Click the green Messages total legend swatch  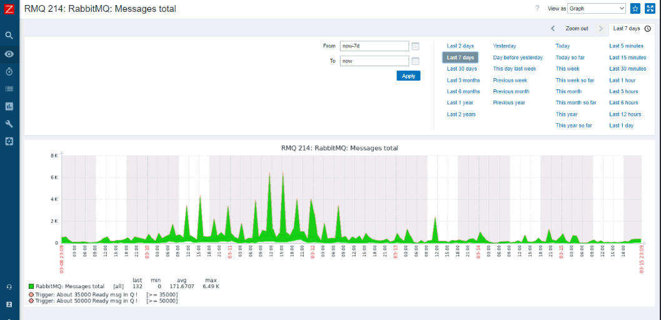click(x=31, y=286)
